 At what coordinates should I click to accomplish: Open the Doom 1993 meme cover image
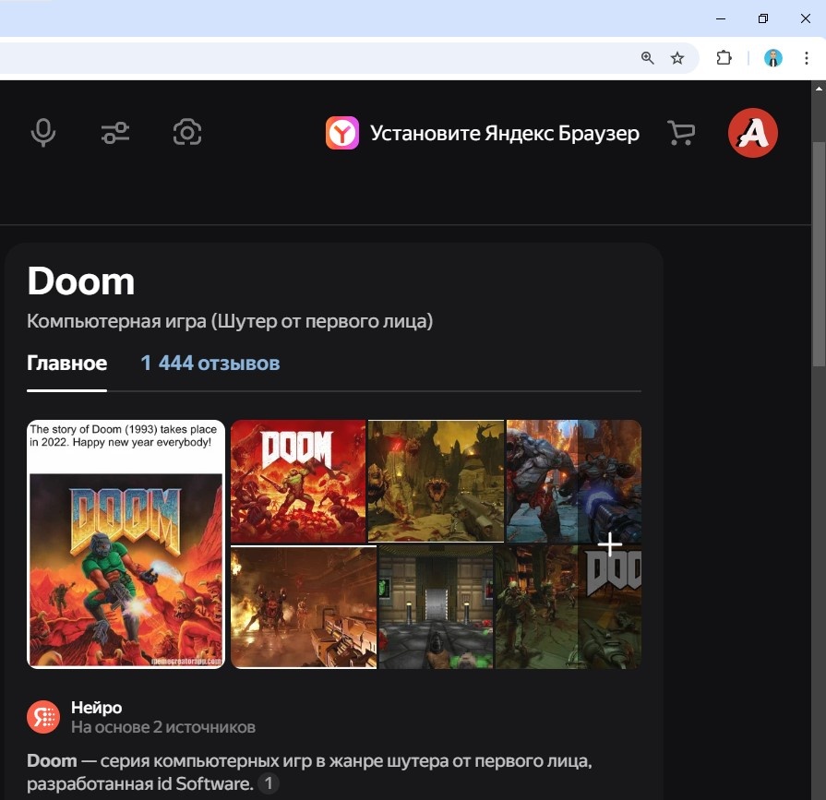tap(126, 544)
